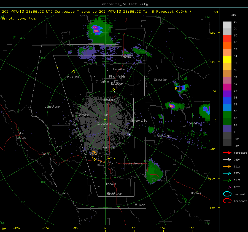
Task: Click the 'Annot: tops (km)' label
Action: pos(19,18)
